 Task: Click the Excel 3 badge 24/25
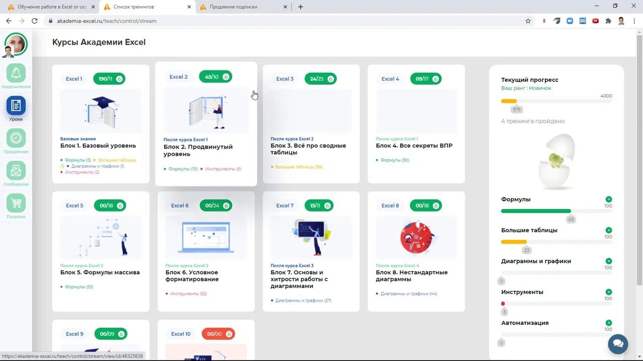coord(320,79)
